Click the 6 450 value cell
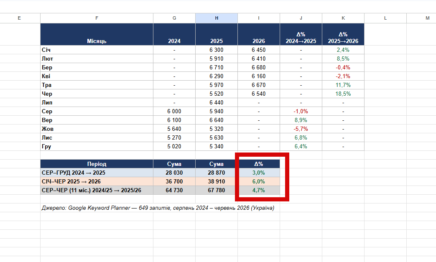This screenshot has height=262, width=436. 259,50
